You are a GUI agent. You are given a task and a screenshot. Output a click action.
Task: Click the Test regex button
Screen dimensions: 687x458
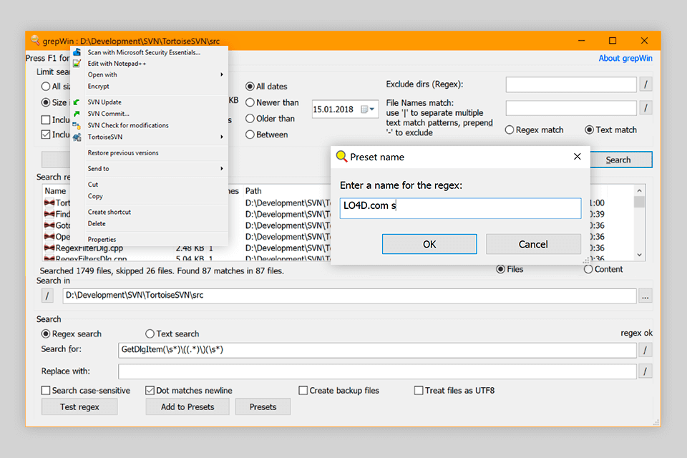[x=79, y=407]
